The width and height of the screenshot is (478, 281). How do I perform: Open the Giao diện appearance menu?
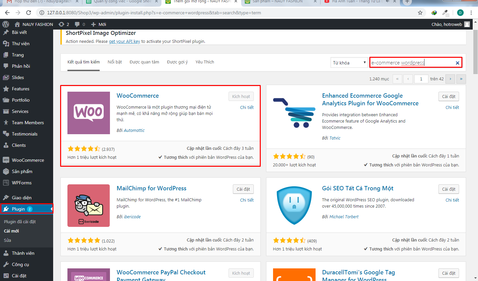[x=27, y=198]
